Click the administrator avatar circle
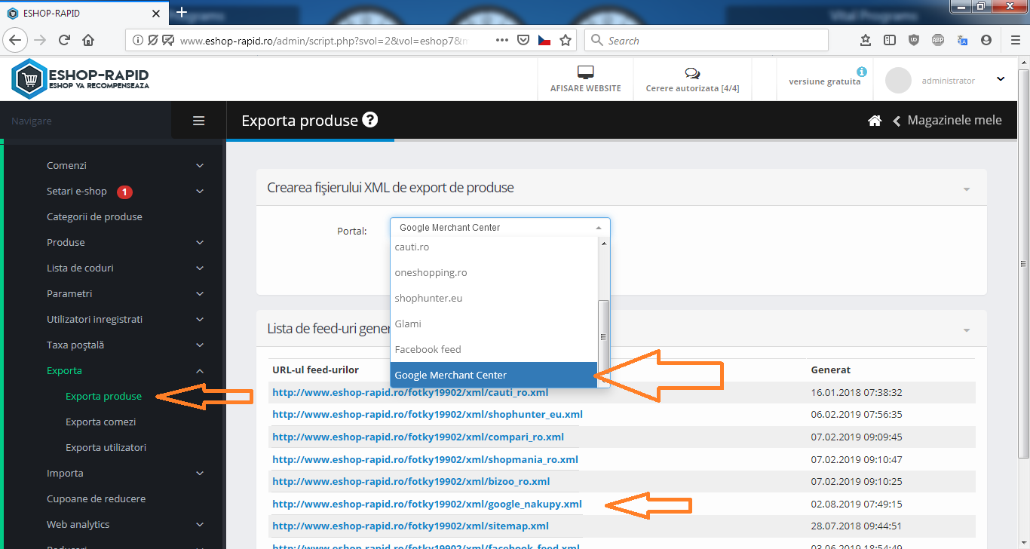Screen dimensions: 1030x549 coord(898,81)
